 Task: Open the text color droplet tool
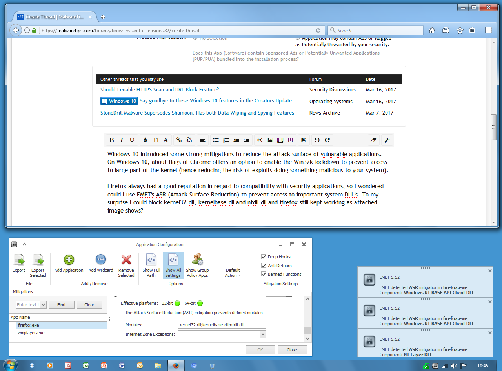pos(146,140)
